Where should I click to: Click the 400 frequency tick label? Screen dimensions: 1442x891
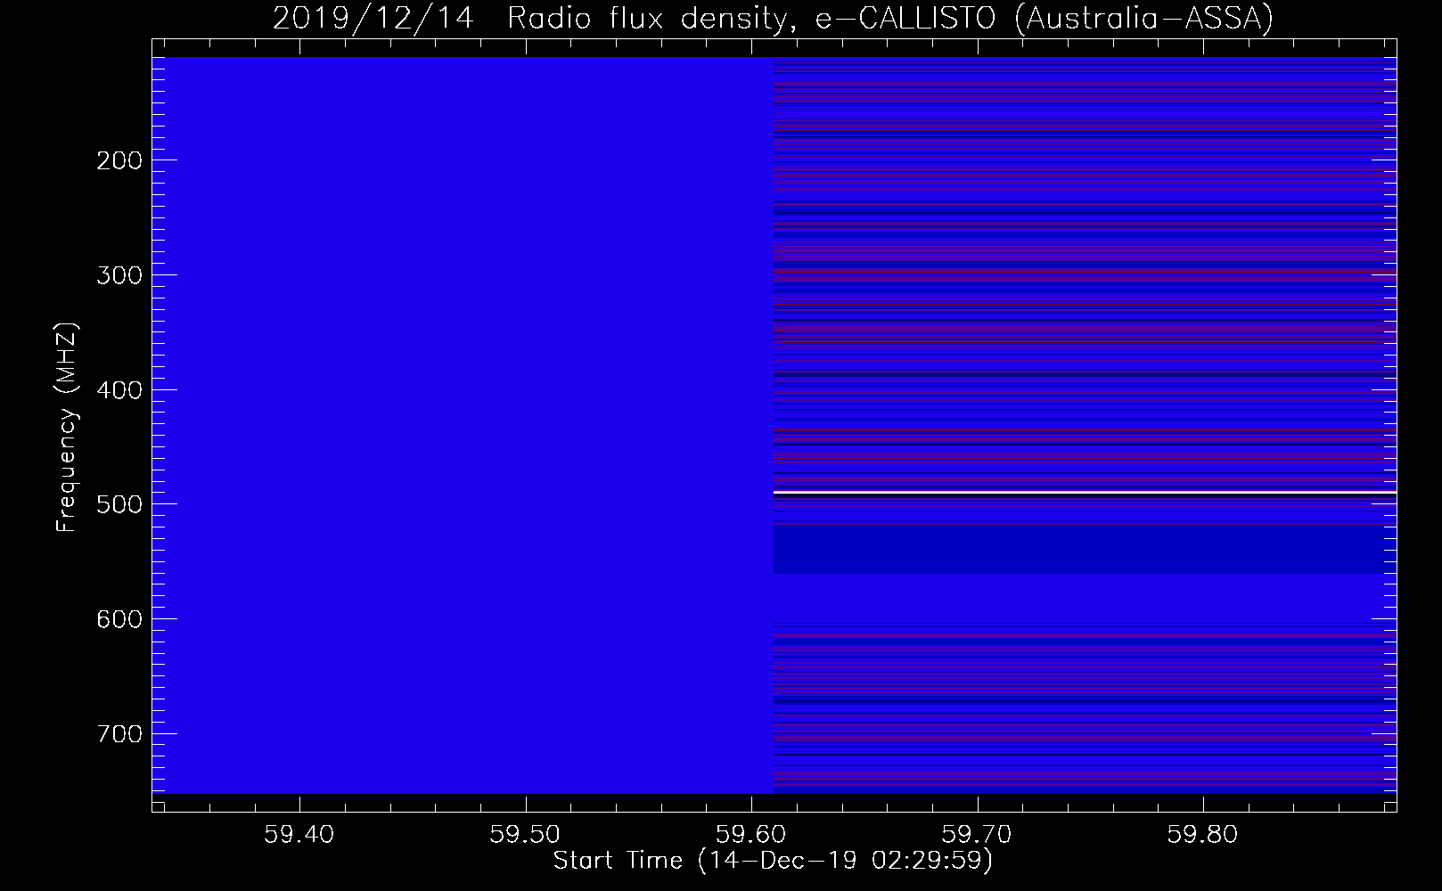coord(119,390)
